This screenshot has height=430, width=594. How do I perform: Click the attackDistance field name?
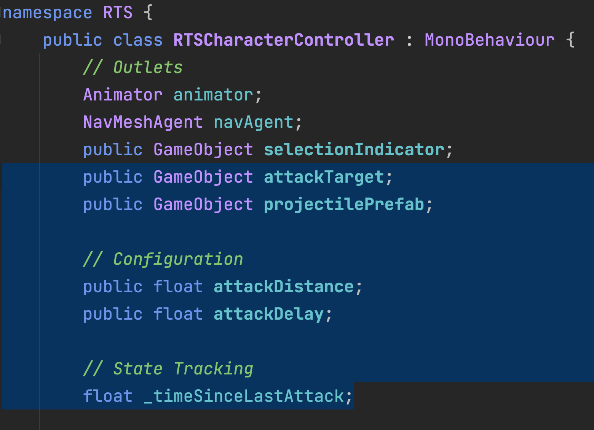click(x=283, y=287)
